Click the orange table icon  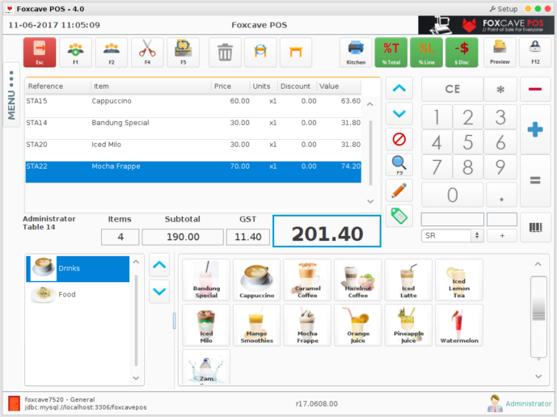click(296, 53)
